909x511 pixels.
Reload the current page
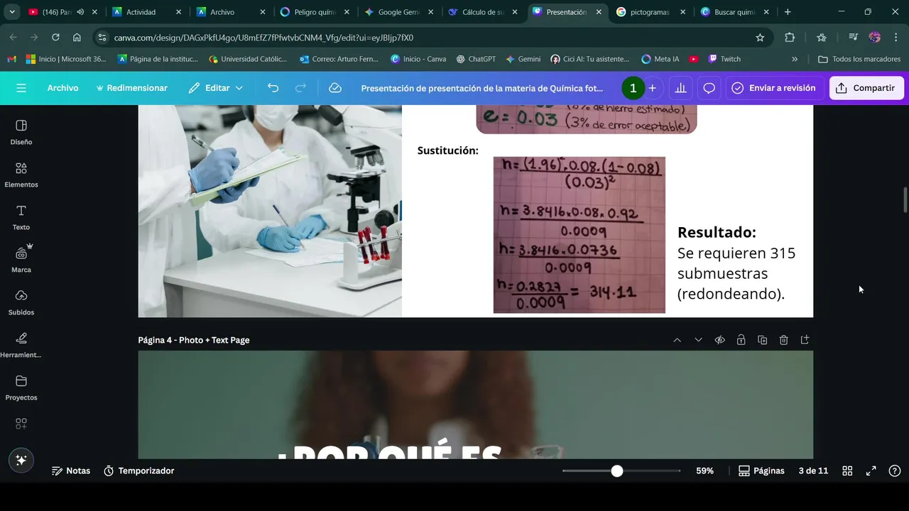55,38
